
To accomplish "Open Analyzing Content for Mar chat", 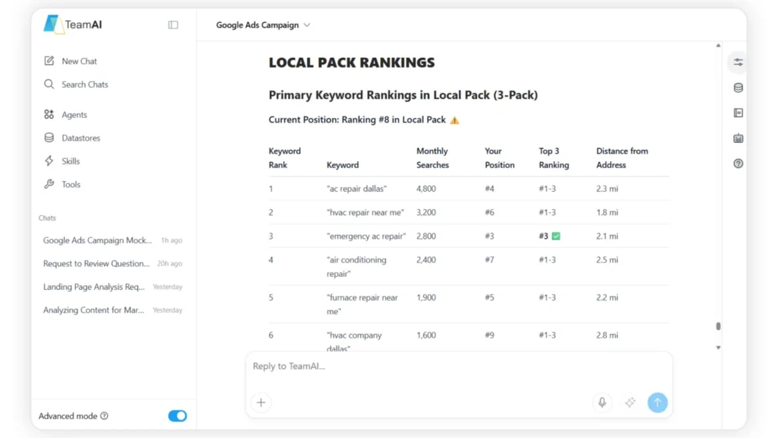I will 112,310.
